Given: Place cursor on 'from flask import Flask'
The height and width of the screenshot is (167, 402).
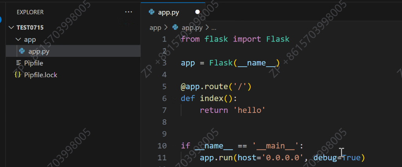Looking at the screenshot, I should [x=235, y=39].
